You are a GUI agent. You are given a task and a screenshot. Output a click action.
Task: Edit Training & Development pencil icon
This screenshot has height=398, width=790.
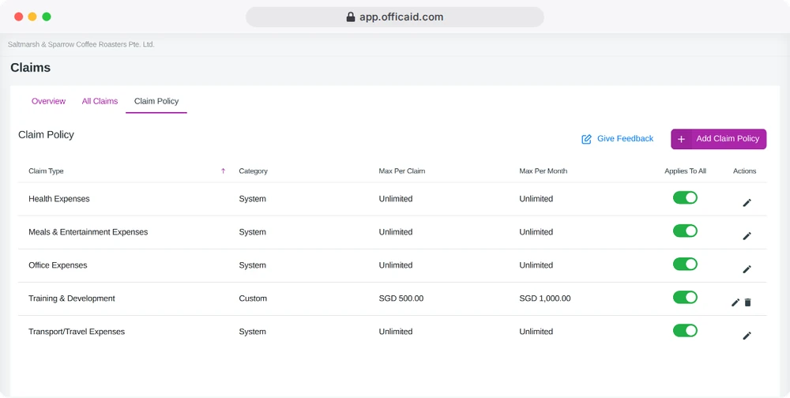pos(735,302)
